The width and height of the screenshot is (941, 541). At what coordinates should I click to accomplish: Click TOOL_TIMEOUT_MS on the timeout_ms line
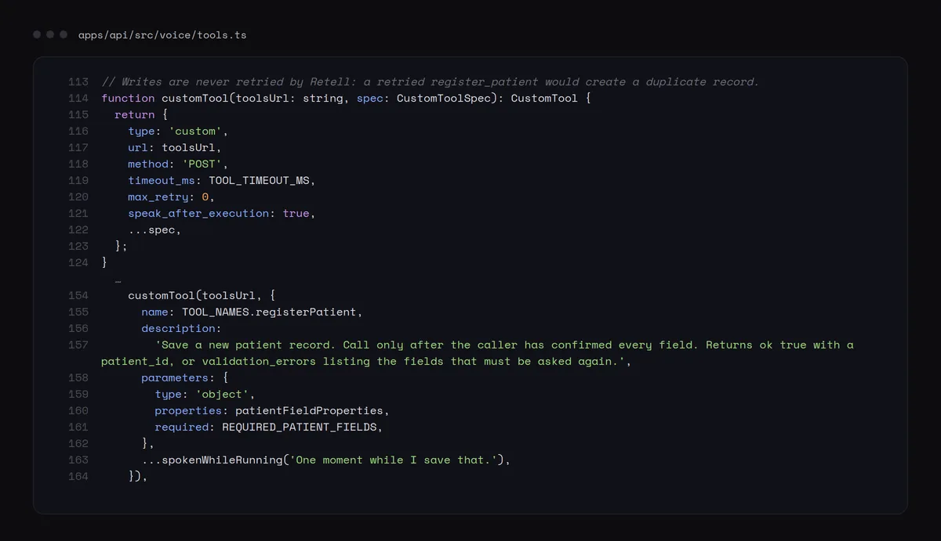coord(259,180)
